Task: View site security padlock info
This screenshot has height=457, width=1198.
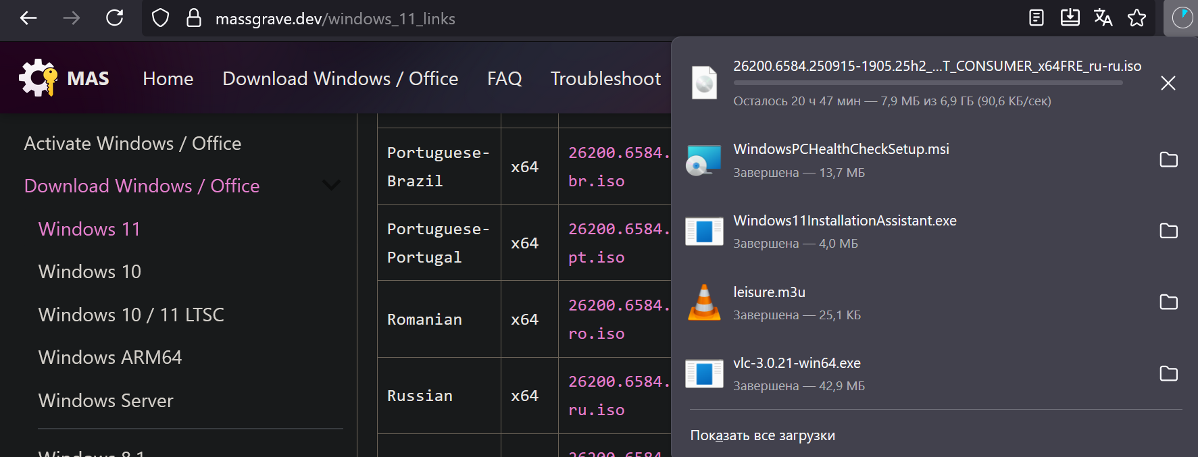Action: [194, 18]
